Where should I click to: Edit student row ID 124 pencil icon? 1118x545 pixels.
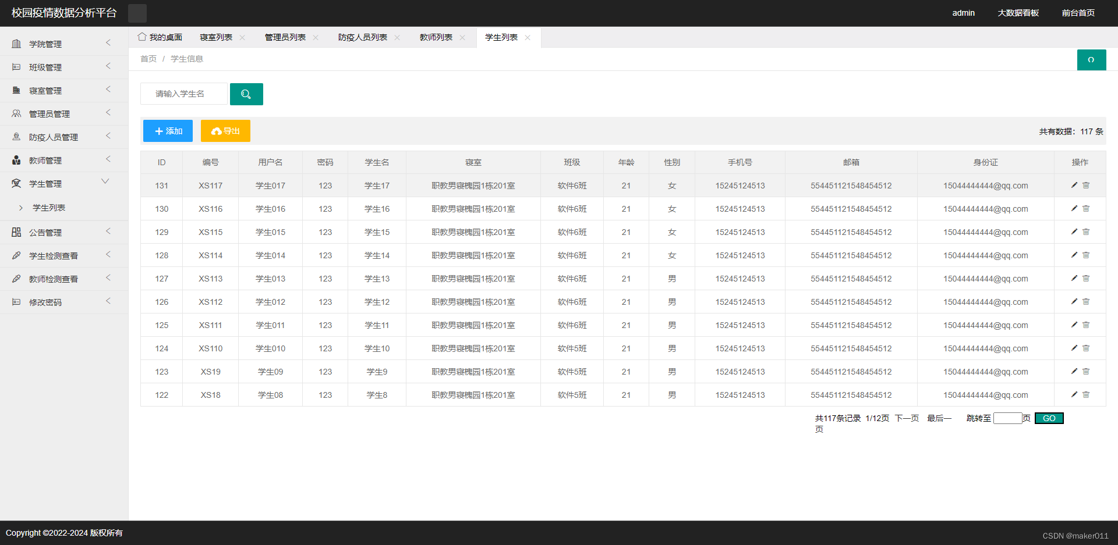[x=1074, y=348]
